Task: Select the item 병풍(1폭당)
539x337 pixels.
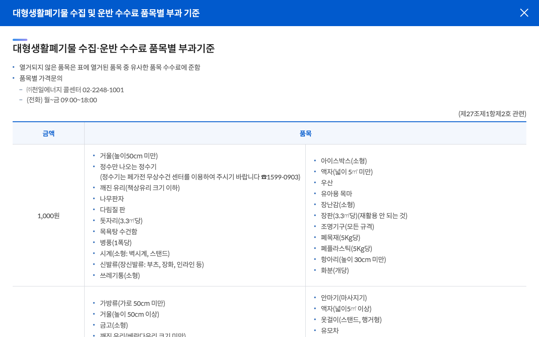Action: [116, 243]
